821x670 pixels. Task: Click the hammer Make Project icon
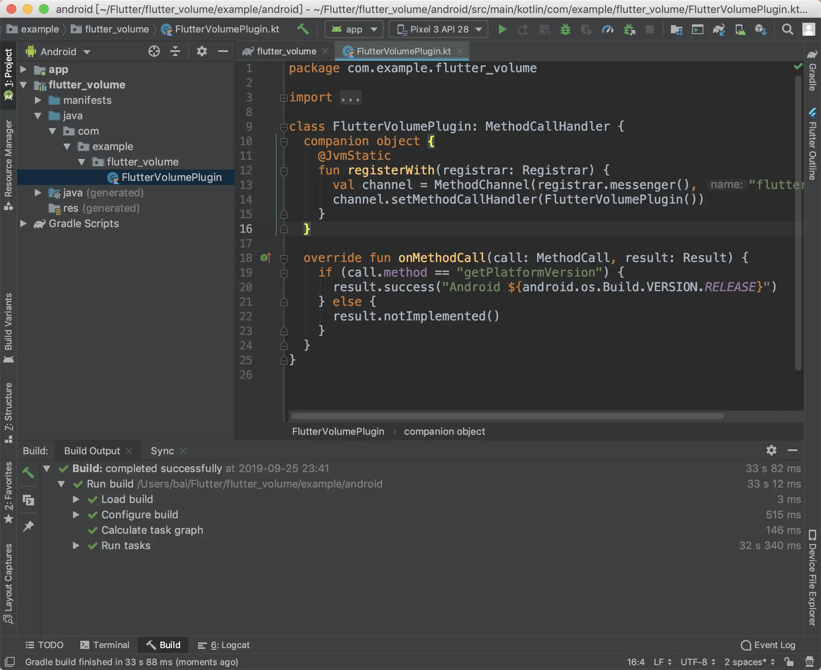tap(303, 29)
